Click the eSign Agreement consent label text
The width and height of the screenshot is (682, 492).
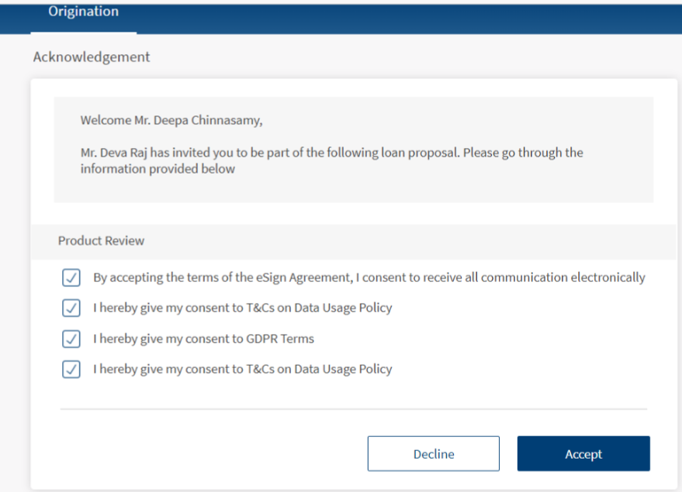[x=369, y=277]
